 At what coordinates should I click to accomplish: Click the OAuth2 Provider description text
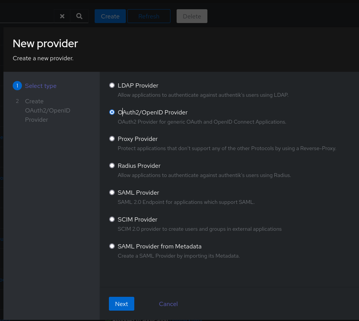point(202,122)
